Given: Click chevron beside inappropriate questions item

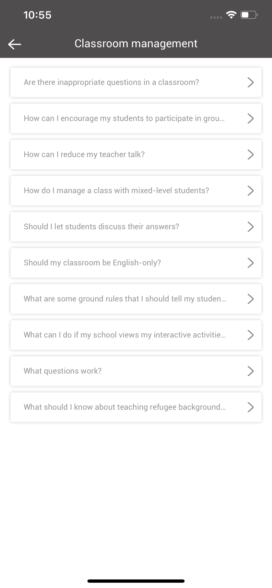Looking at the screenshot, I should (x=251, y=82).
